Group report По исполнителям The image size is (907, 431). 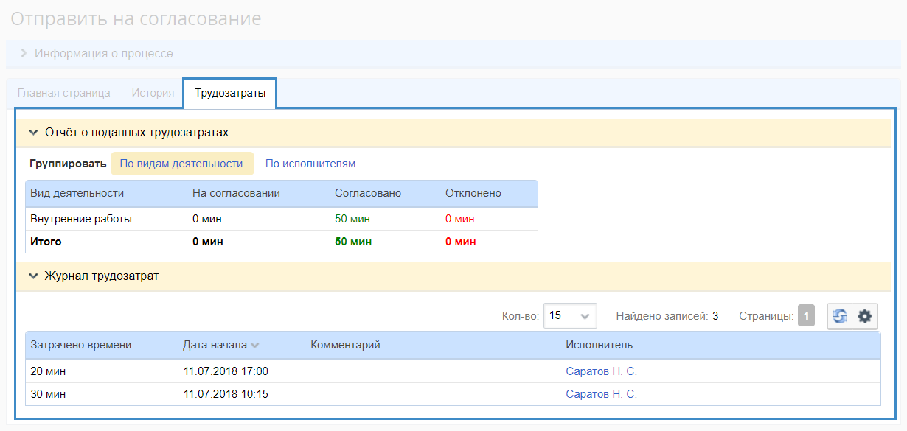tap(310, 164)
